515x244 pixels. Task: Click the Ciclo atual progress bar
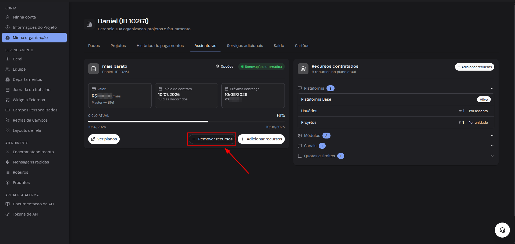186,122
